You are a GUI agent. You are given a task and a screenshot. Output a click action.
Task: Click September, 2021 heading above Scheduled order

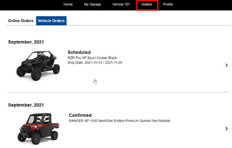26,42
